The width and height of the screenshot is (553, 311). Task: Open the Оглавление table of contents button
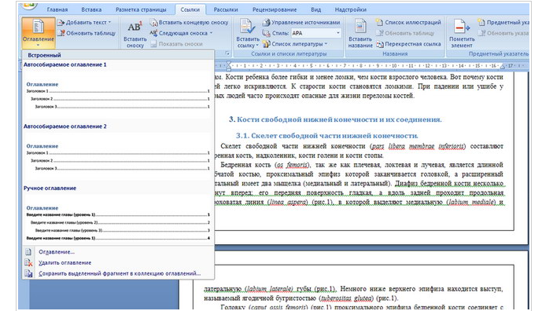(38, 32)
